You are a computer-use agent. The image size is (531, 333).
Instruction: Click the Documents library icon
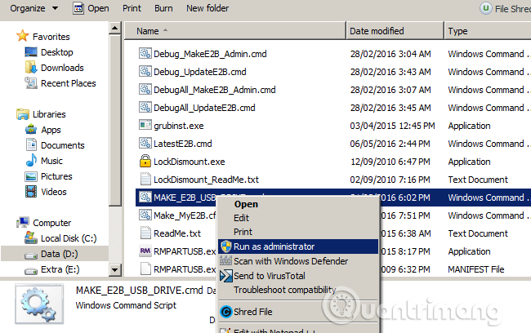(x=31, y=144)
